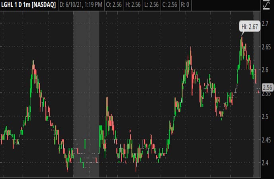Select the date readout D: 6/10/21, 1:19 PM
This screenshot has height=179, width=274.
pyautogui.click(x=81, y=5)
